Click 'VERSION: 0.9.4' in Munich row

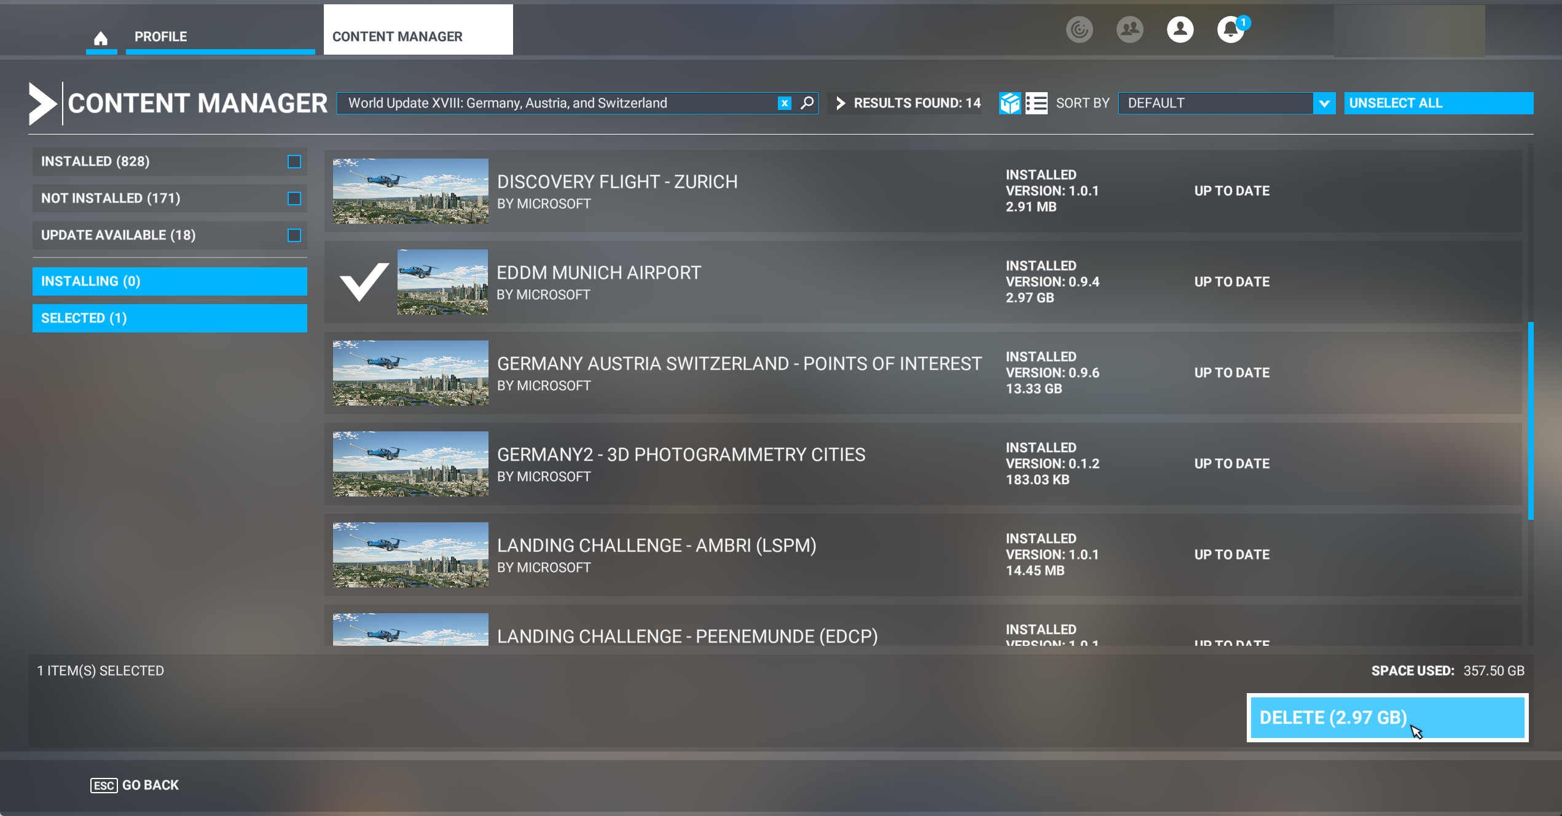(1053, 282)
